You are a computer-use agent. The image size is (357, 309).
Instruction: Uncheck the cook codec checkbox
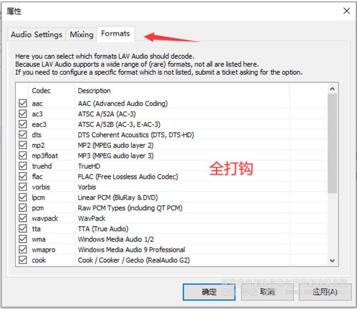tap(23, 260)
